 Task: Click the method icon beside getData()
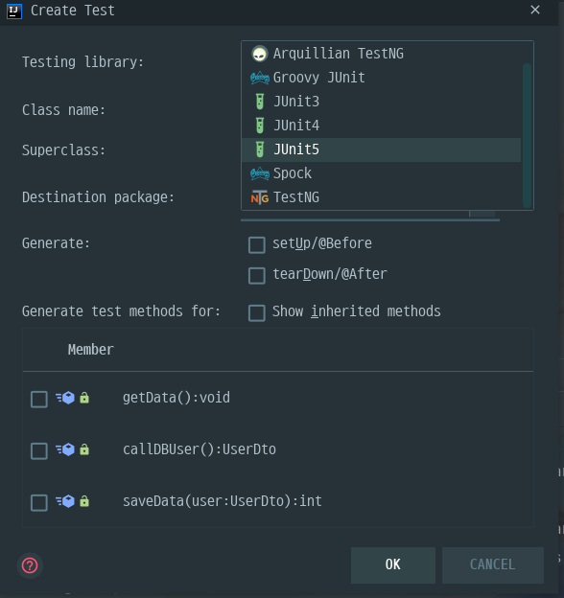click(x=65, y=398)
